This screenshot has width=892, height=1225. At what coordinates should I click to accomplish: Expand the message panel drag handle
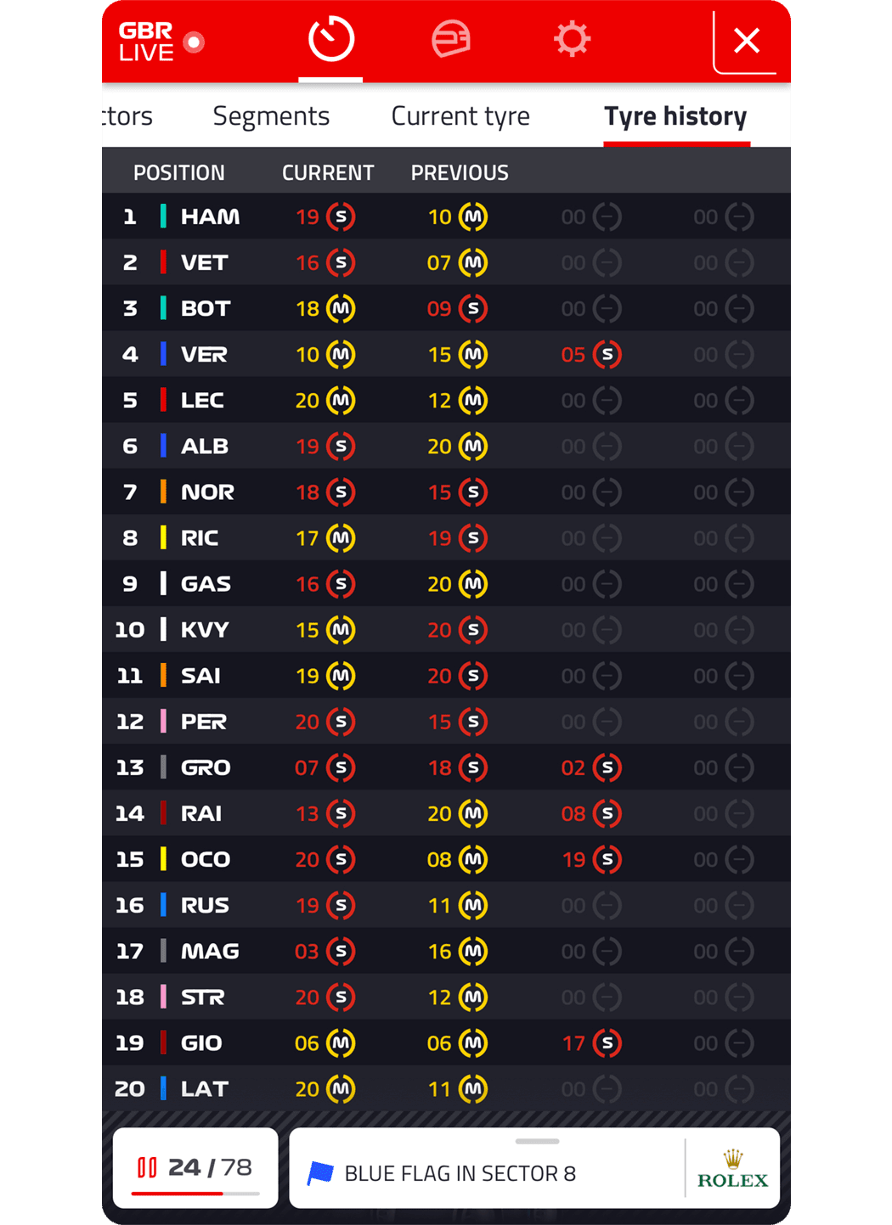(x=537, y=1141)
